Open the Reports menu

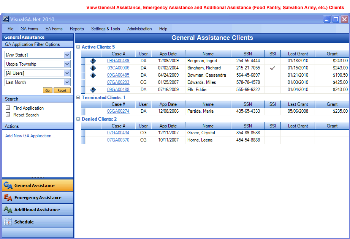pyautogui.click(x=76, y=29)
